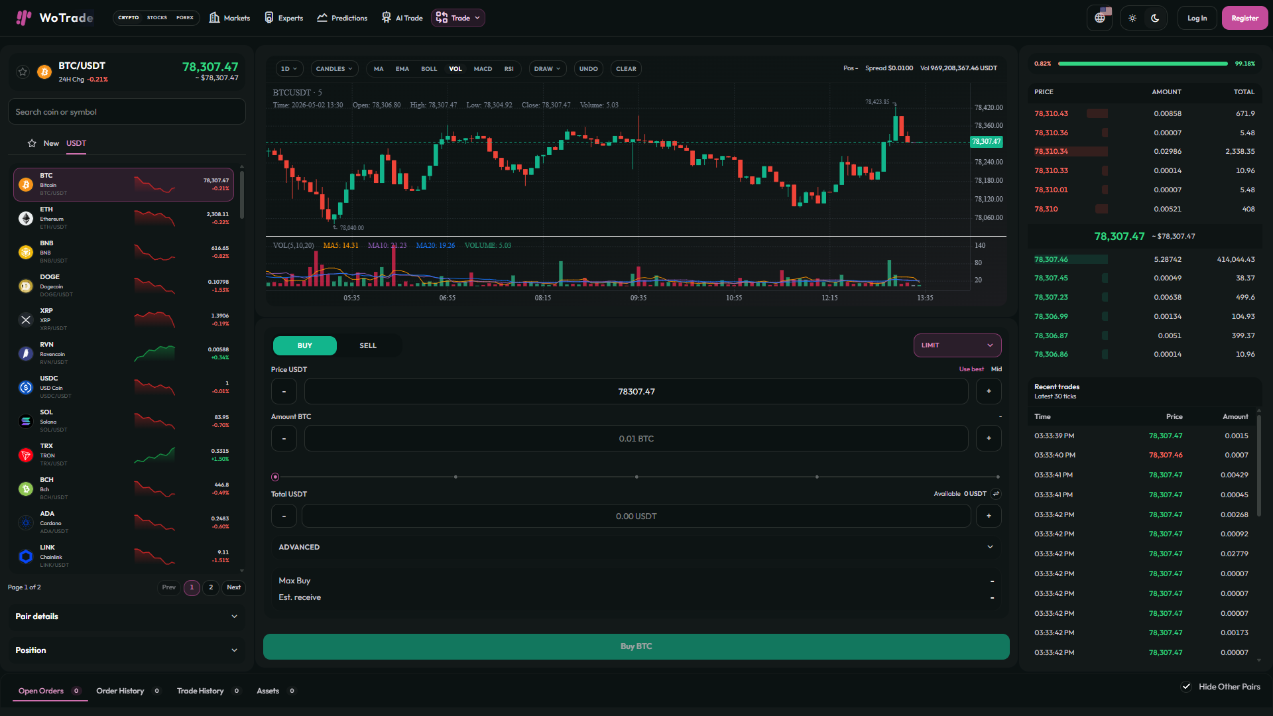Screen dimensions: 1273x716
Task: Select the BUY tab
Action: click(x=305, y=345)
